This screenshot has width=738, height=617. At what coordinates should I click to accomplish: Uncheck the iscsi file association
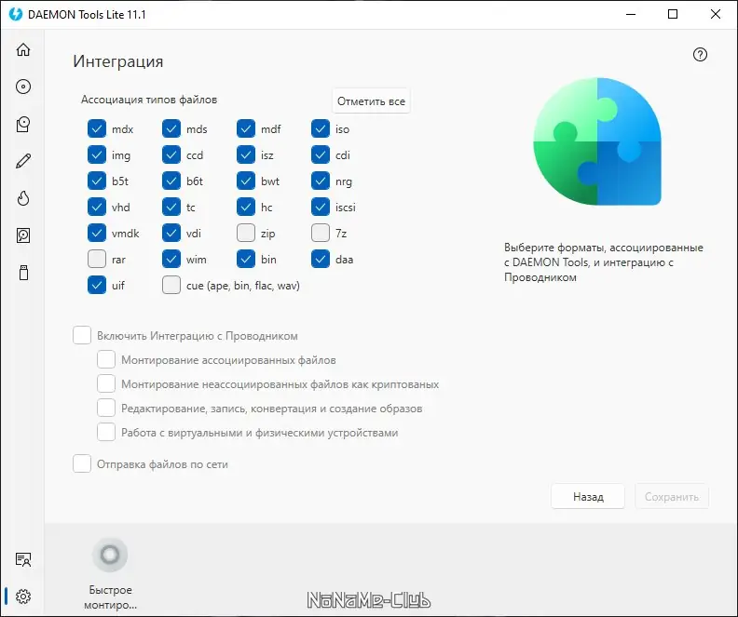(321, 207)
